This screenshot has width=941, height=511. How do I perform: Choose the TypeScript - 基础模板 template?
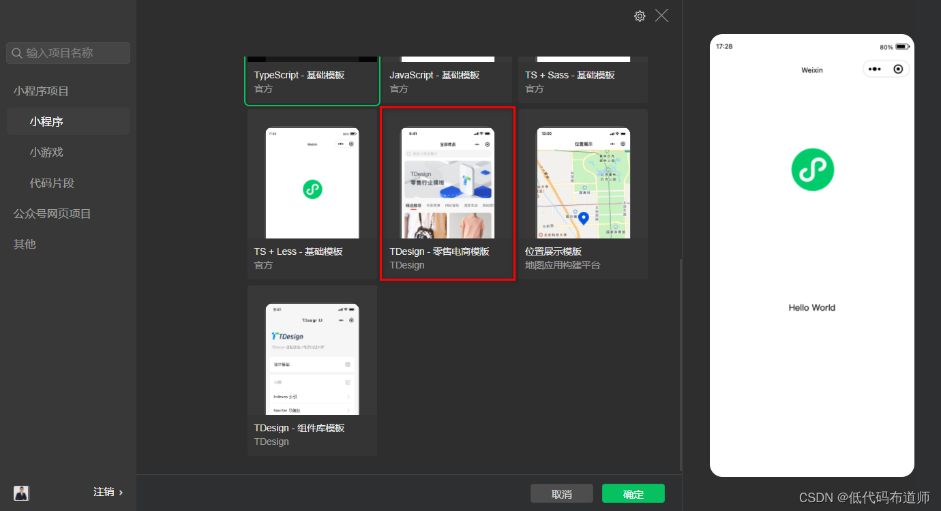click(x=312, y=81)
